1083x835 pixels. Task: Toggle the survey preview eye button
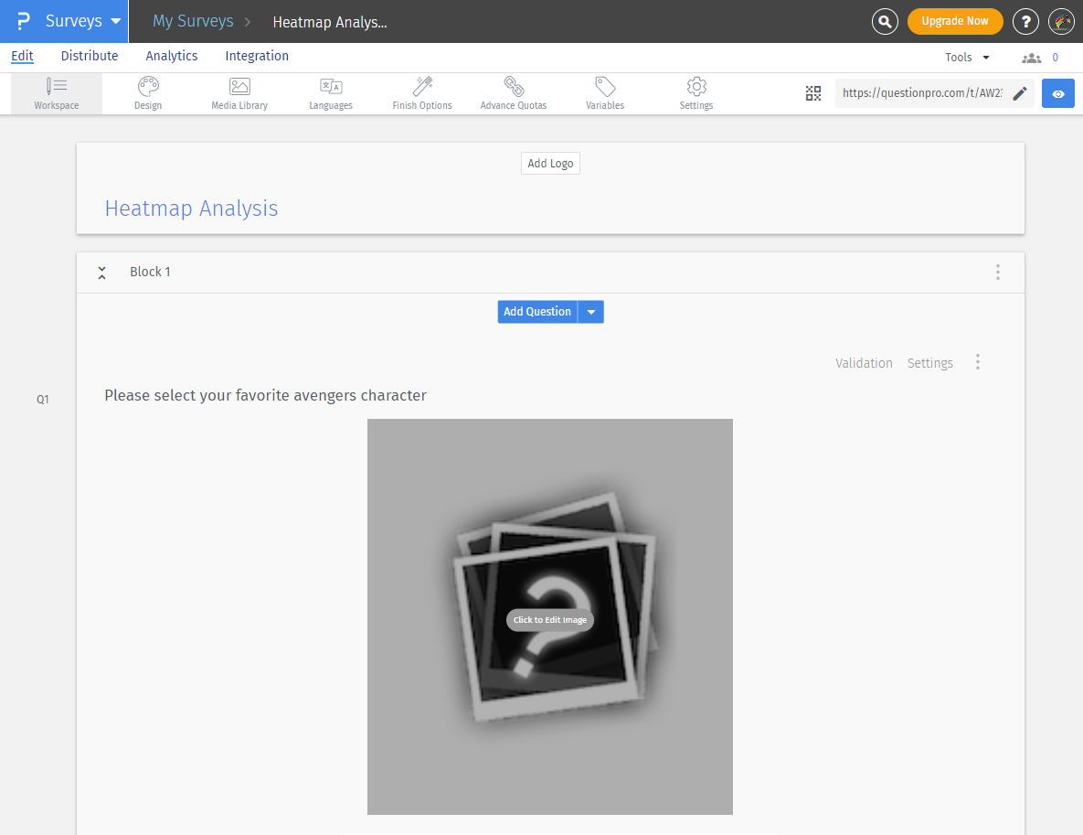pos(1057,92)
